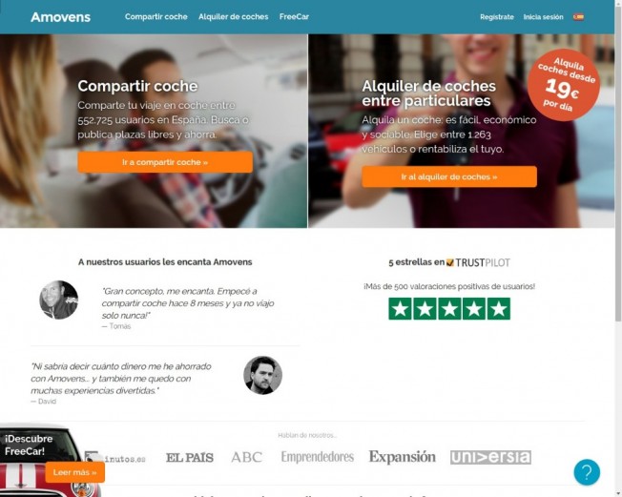Screen dimensions: 622x497
Task: Click the Inicia sesión link
Action: (x=543, y=17)
